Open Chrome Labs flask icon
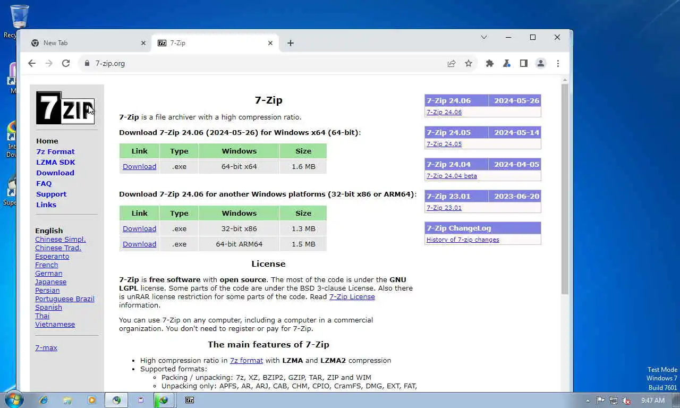The height and width of the screenshot is (408, 680). pyautogui.click(x=507, y=63)
